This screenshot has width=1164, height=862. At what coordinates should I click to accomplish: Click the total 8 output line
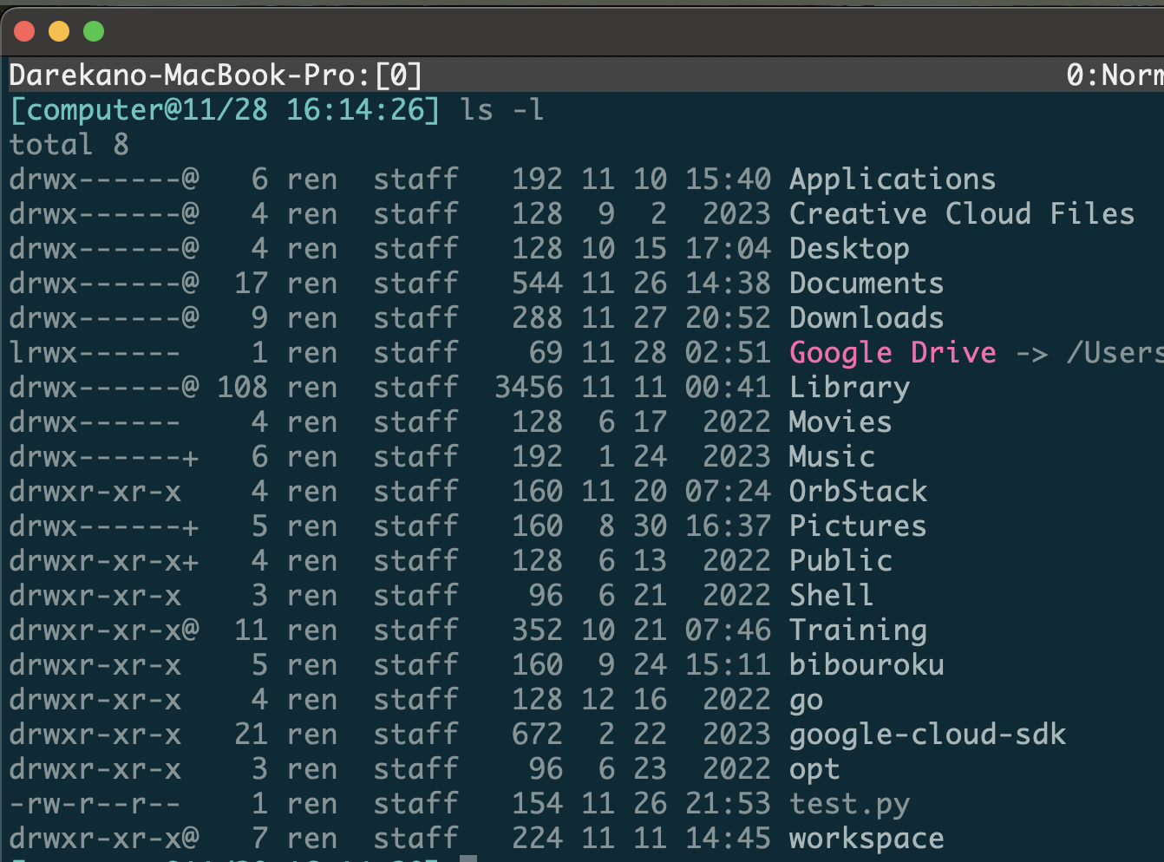[x=68, y=144]
